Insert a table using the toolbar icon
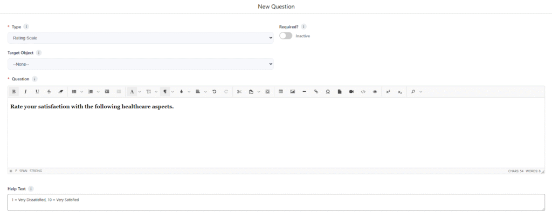 point(281,92)
